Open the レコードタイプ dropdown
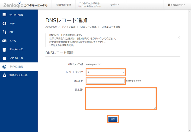Image resolution: width=191 pixels, height=132 pixels. coord(106,72)
